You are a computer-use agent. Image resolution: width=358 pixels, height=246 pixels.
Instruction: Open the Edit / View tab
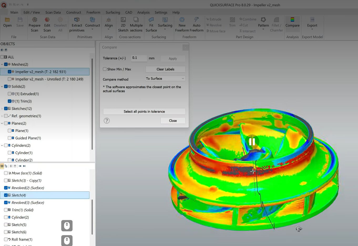[x=32, y=12]
